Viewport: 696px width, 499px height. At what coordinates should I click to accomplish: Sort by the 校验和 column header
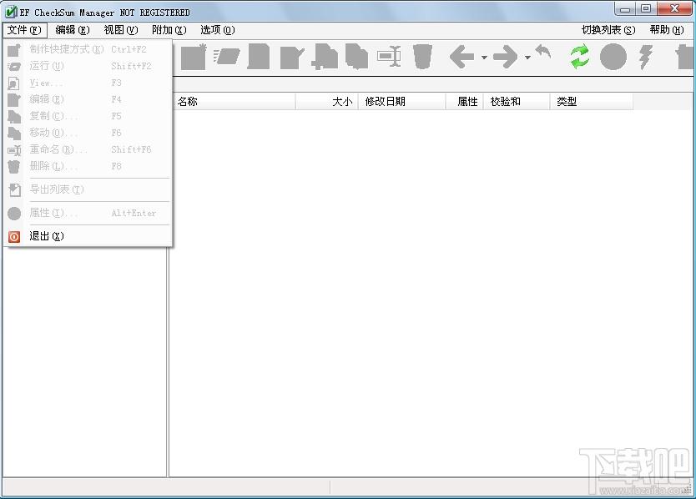[x=517, y=102]
